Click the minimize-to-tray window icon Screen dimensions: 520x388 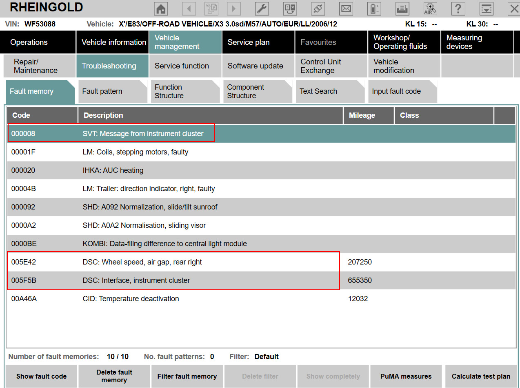pyautogui.click(x=486, y=9)
